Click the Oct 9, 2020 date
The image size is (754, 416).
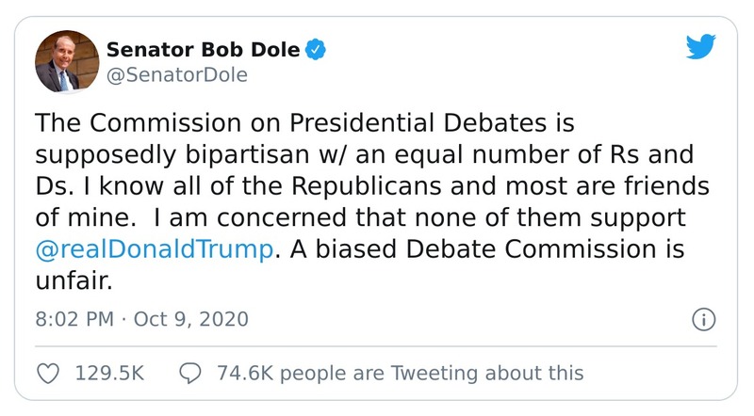point(192,319)
